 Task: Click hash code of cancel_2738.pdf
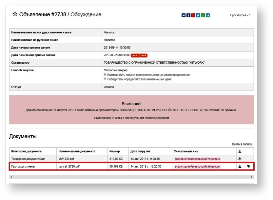(198, 167)
